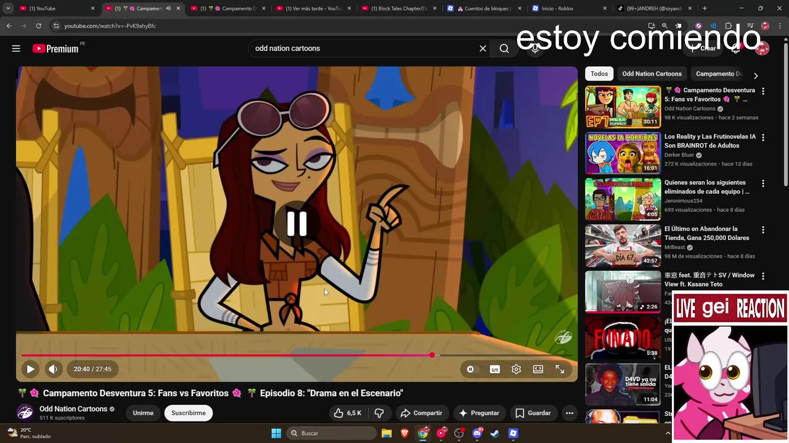Switch to first YouTube browser tab
This screenshot has height=443, width=789.
coord(57,9)
